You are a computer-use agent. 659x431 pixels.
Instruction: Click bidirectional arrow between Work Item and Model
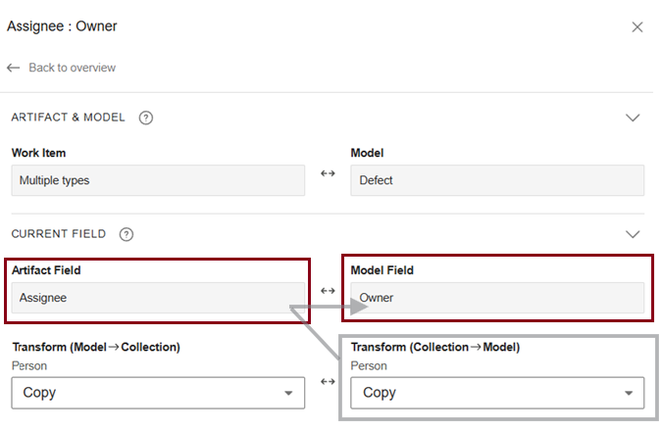(x=328, y=173)
